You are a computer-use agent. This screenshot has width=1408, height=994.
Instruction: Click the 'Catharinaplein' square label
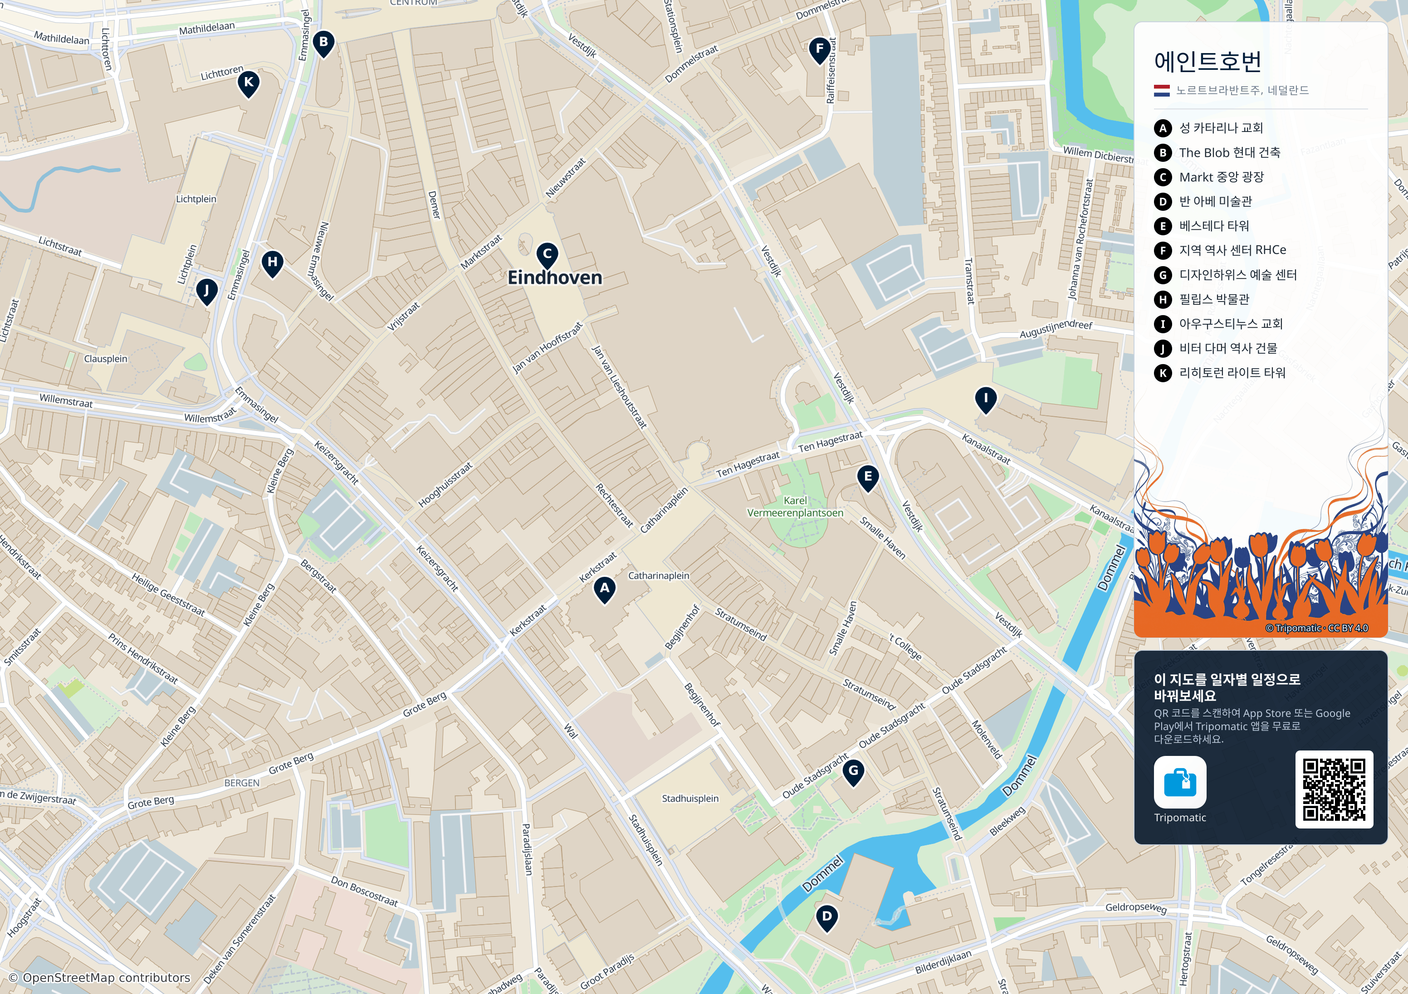tap(659, 576)
